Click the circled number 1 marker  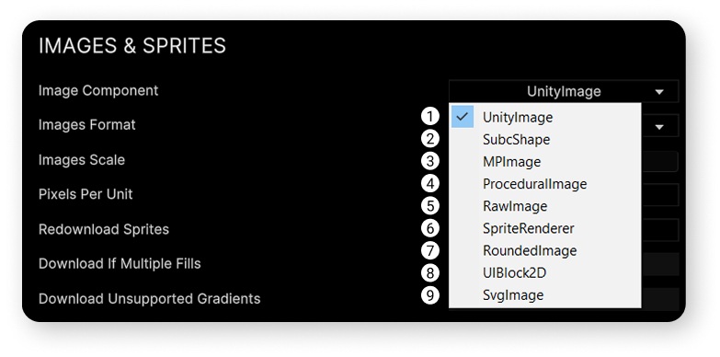[x=429, y=117]
